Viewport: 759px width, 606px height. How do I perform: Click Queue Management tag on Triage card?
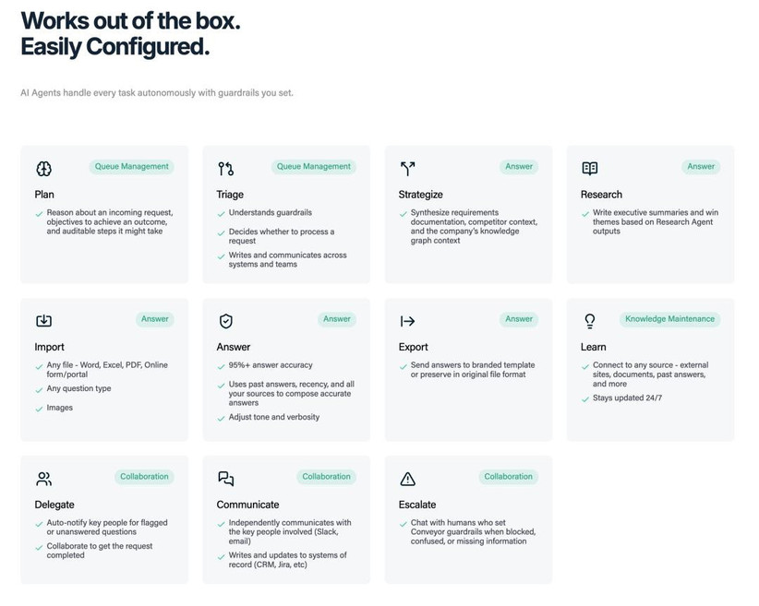click(313, 167)
